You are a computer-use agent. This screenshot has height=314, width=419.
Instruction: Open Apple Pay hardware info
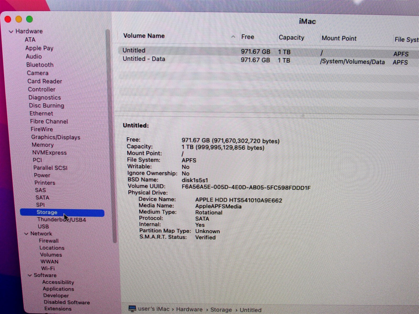[39, 48]
